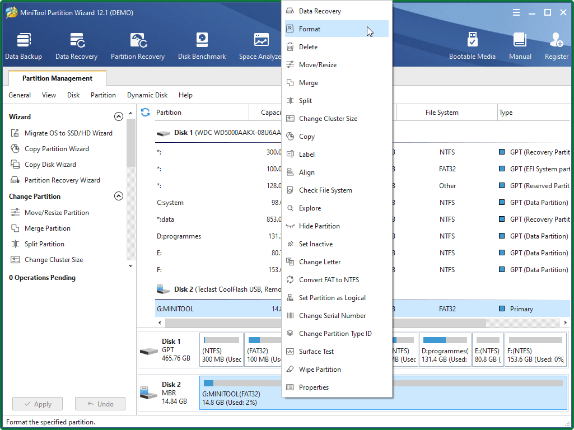Open the Help menu

[x=185, y=95]
